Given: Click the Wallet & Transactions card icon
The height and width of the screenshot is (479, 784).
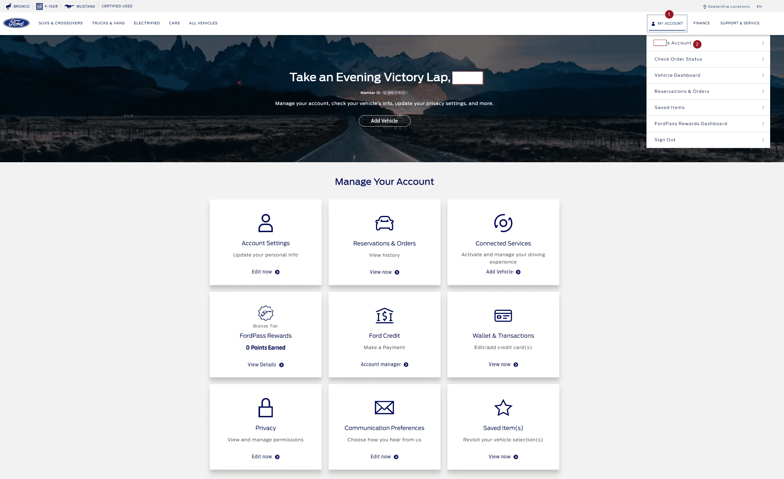Looking at the screenshot, I should click(503, 316).
